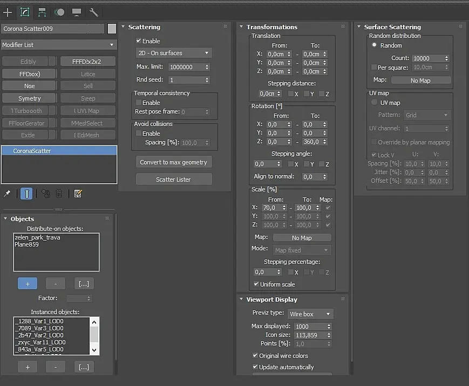Click the Scatter Lister button
The width and height of the screenshot is (469, 386).
pyautogui.click(x=173, y=179)
